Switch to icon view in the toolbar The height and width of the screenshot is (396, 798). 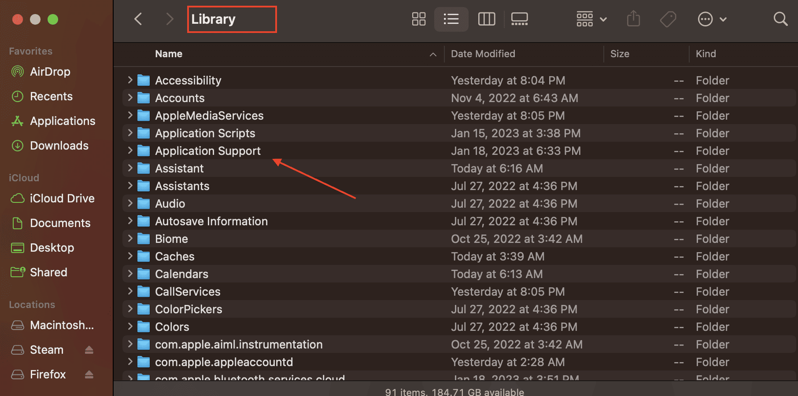(418, 19)
